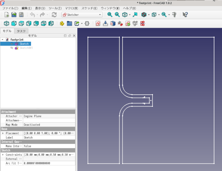Open a document with the folder icon
The height and width of the screenshot is (171, 222).
[x=14, y=15]
